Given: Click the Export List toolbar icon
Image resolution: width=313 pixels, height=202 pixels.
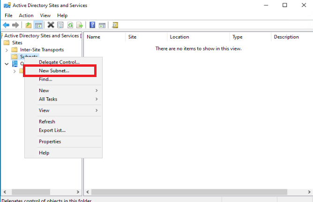Looking at the screenshot, I should point(80,25).
